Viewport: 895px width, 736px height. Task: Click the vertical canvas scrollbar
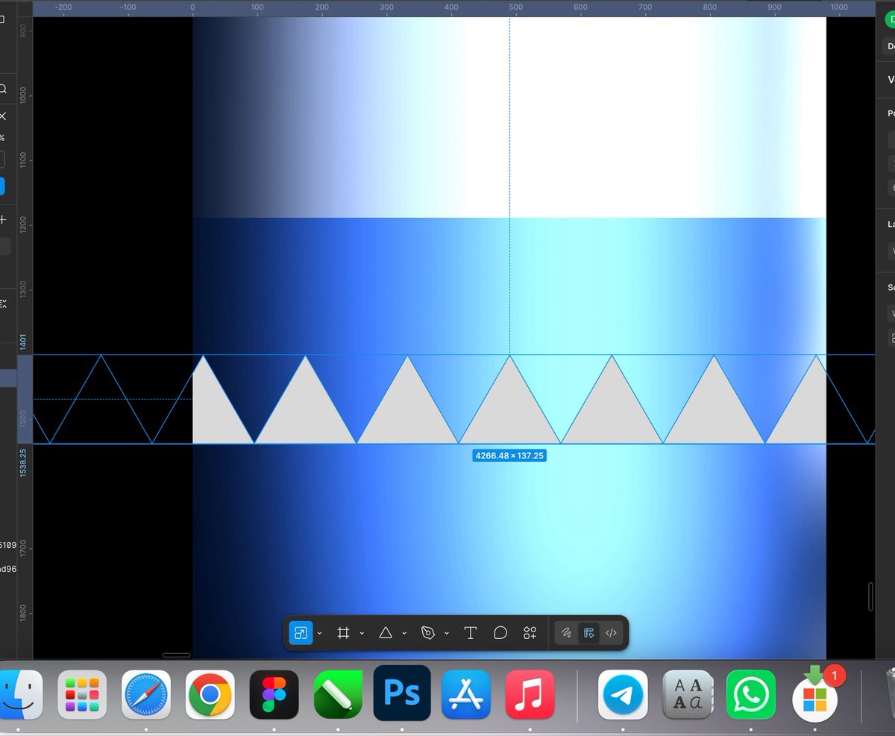[x=870, y=596]
